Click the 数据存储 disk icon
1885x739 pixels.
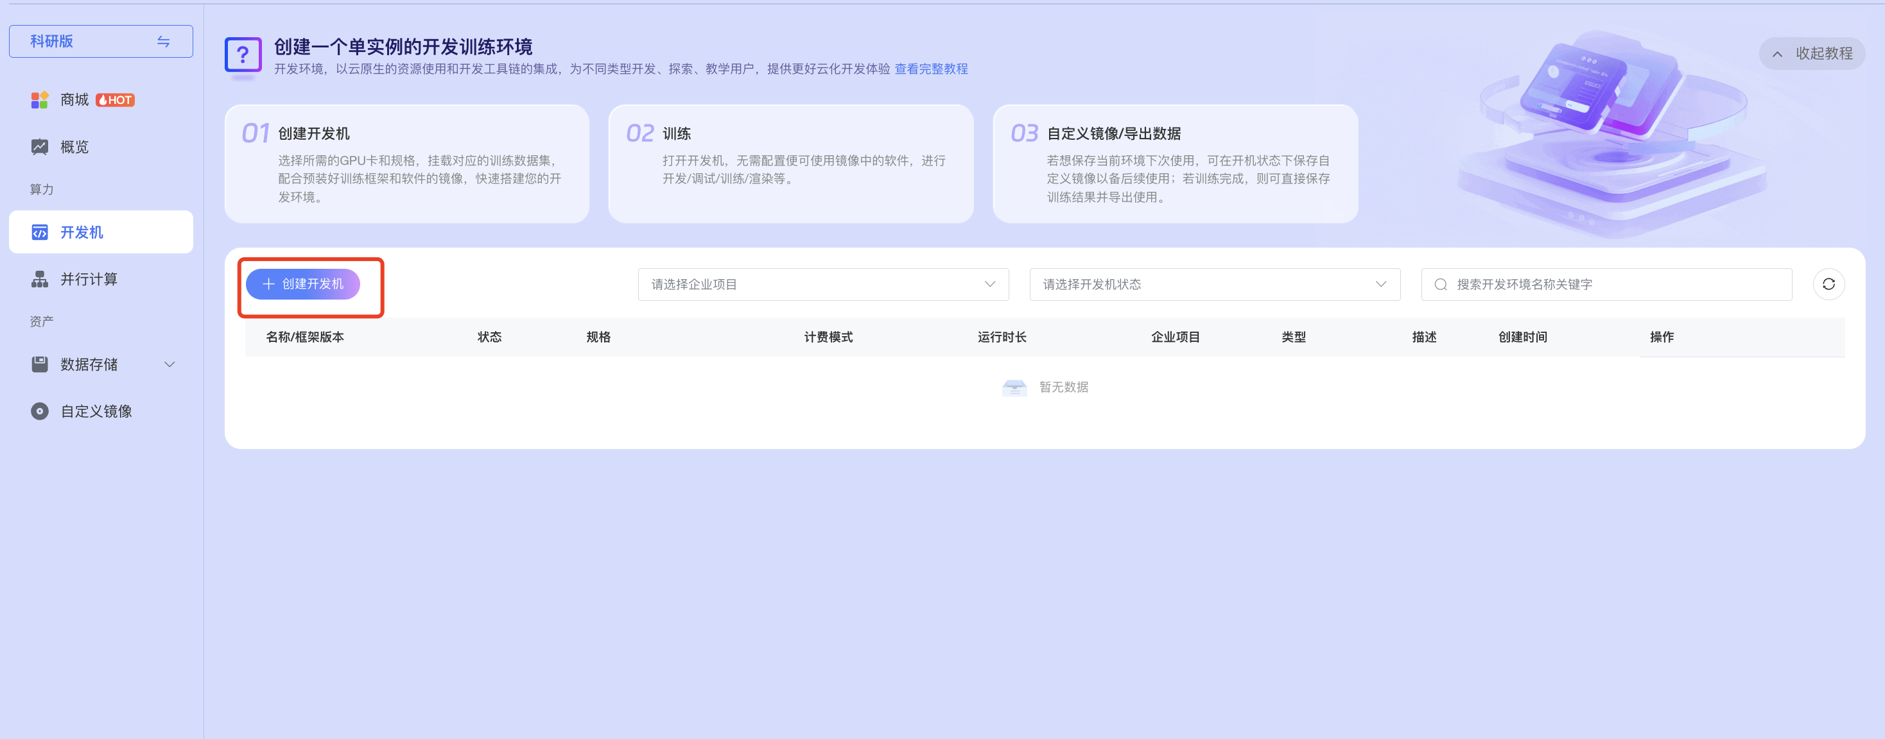pyautogui.click(x=40, y=364)
